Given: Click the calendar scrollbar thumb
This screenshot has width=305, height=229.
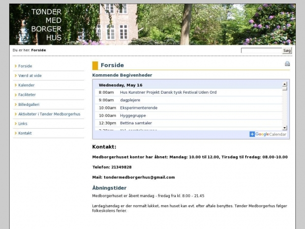Looking at the screenshot, I should point(285,89).
